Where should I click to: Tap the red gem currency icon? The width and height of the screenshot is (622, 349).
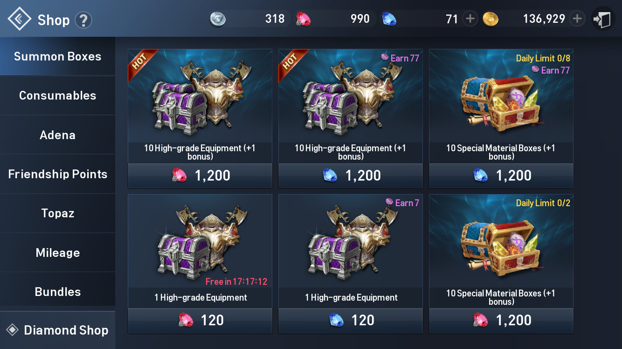(x=304, y=19)
